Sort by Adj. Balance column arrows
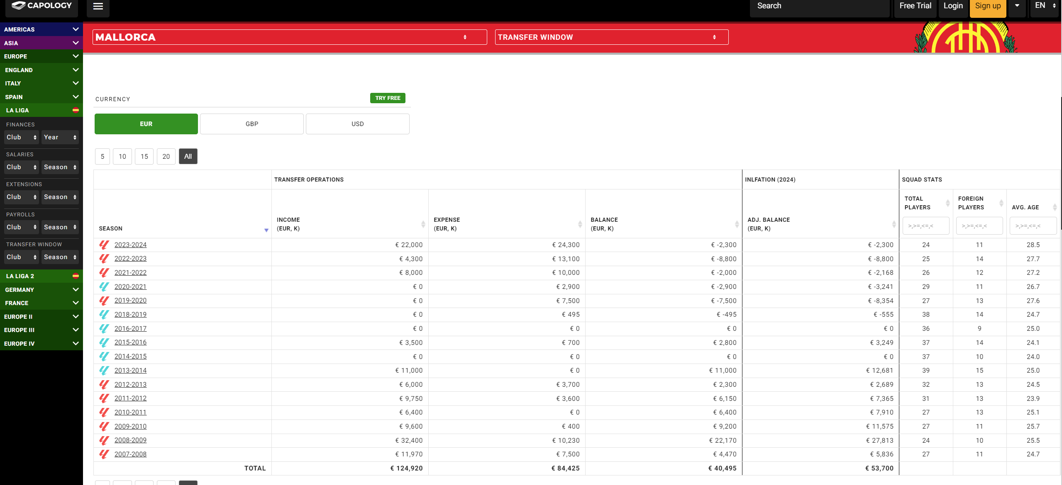1062x485 pixels. (894, 224)
